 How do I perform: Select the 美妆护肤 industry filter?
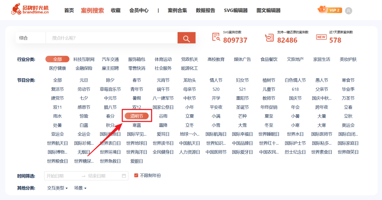click(x=348, y=59)
